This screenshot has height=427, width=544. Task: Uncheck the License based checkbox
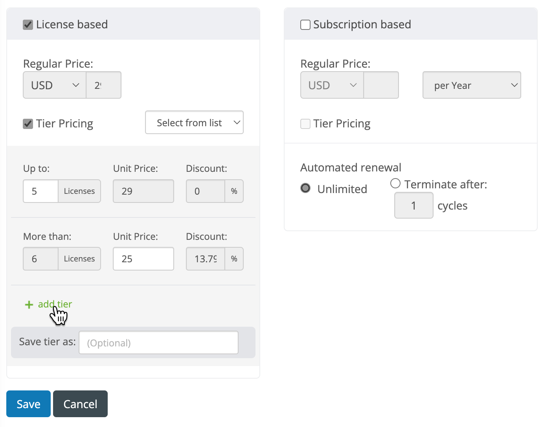[x=28, y=25]
